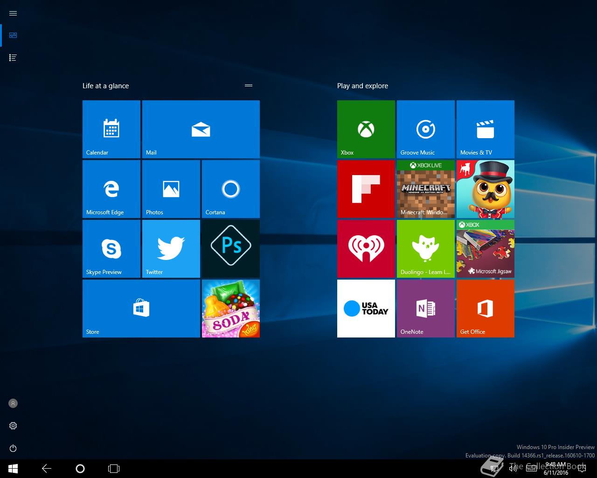Open the Power options menu
Screen dimensions: 597x478
coord(13,448)
